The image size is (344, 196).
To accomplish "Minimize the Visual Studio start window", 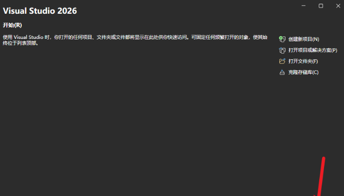I will click(x=304, y=6).
